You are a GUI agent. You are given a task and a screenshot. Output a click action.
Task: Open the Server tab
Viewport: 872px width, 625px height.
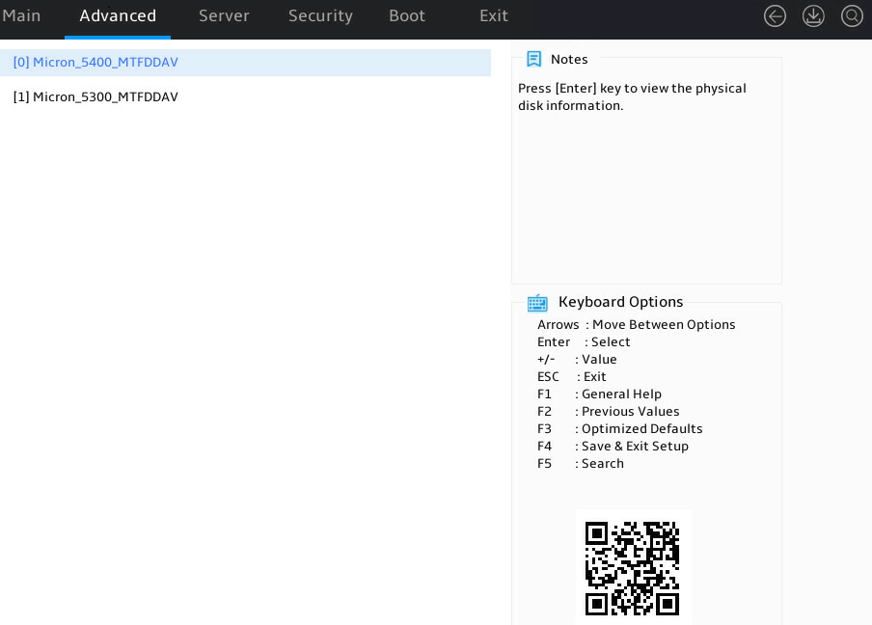[x=224, y=15]
